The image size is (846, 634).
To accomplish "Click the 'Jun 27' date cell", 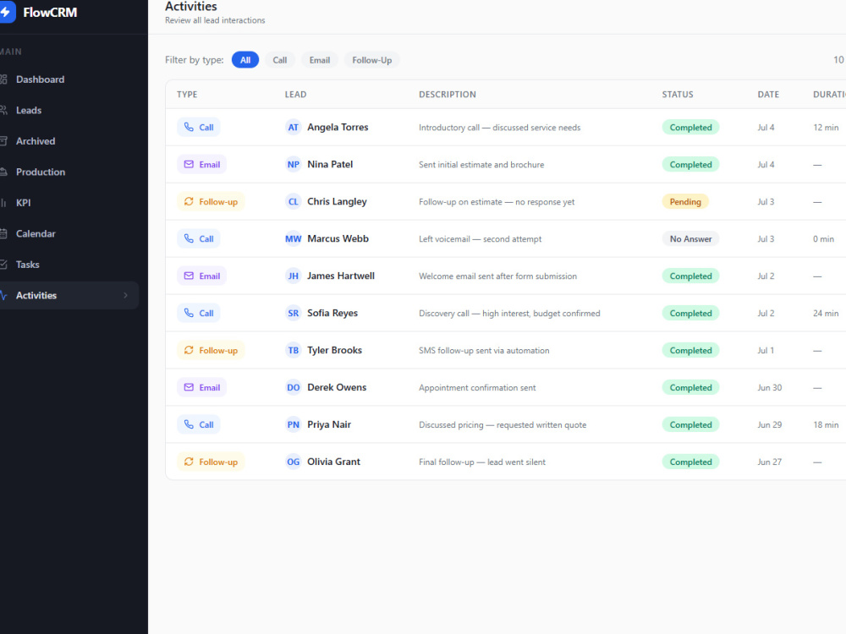I will pyautogui.click(x=769, y=462).
